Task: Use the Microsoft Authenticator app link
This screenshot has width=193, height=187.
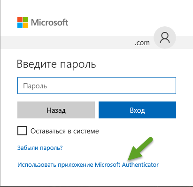Action: coord(88,165)
